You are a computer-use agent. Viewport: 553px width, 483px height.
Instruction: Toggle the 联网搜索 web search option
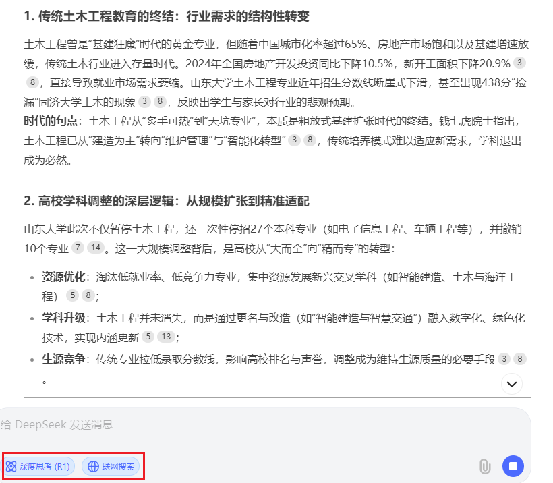tap(111, 466)
